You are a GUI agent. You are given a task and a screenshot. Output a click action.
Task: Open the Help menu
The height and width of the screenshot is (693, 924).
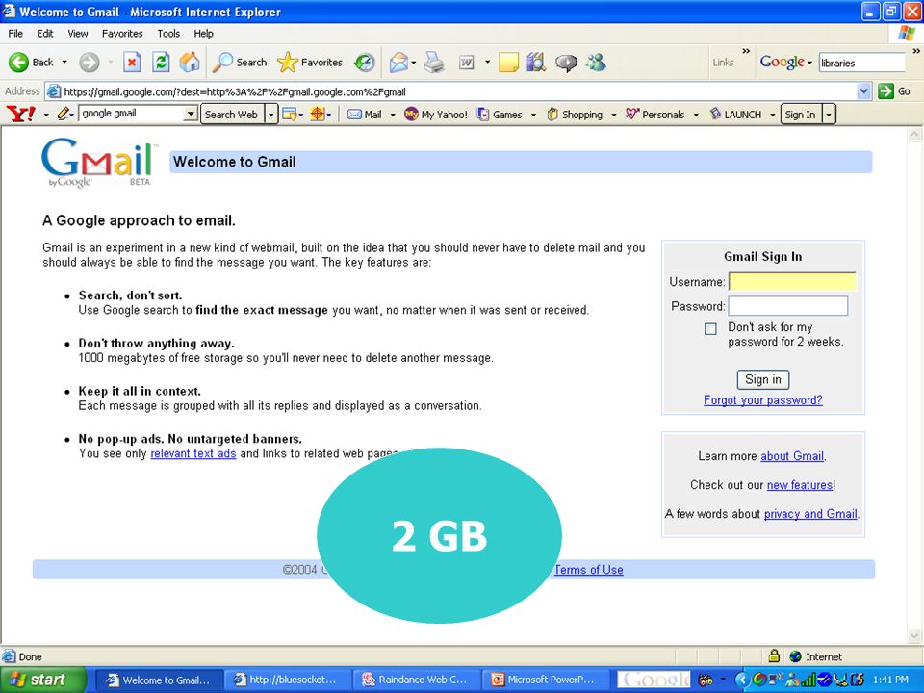(203, 34)
